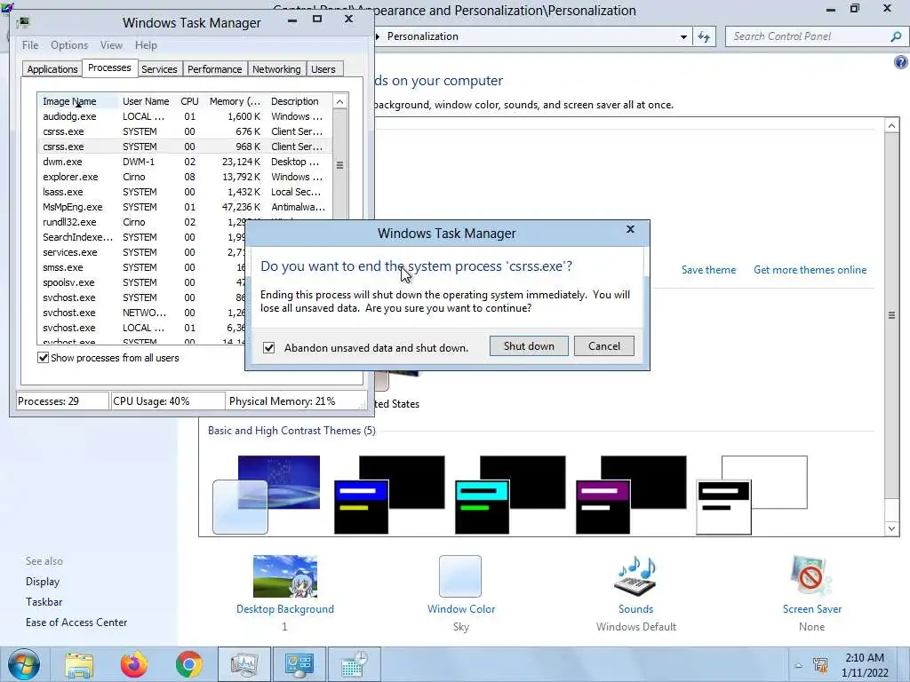Screen dimensions: 910x682
Task: Switch to the Performance tab
Action: click(215, 69)
